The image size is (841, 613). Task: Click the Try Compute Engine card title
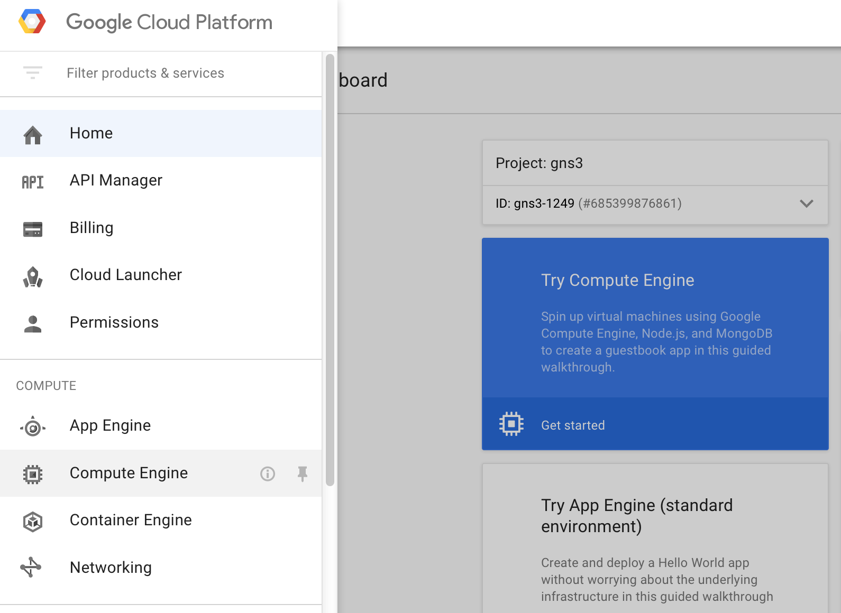tap(617, 281)
